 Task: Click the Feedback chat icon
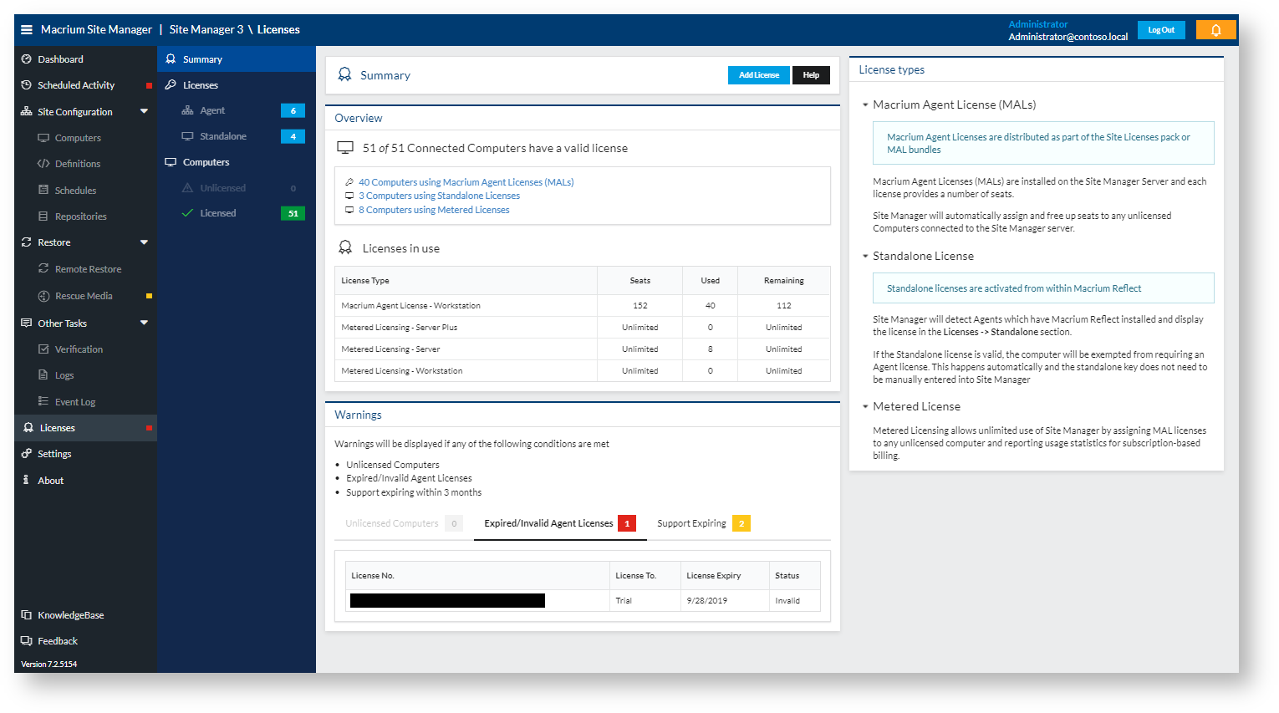tap(26, 641)
